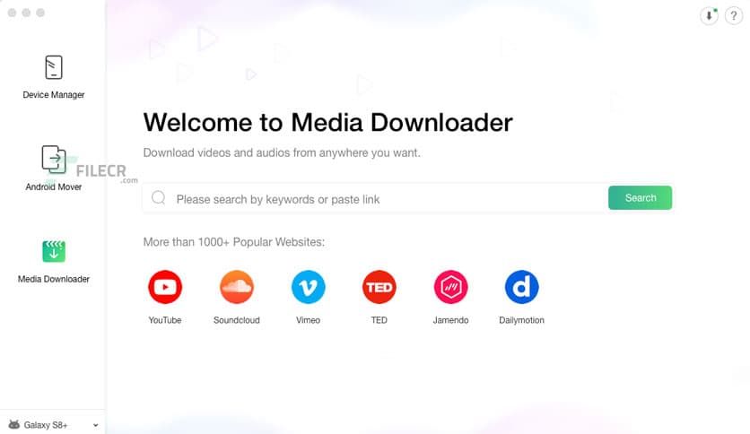Image resolution: width=750 pixels, height=434 pixels.
Task: Click the 'Welcome to Media Downloader' heading
Action: [x=328, y=122]
